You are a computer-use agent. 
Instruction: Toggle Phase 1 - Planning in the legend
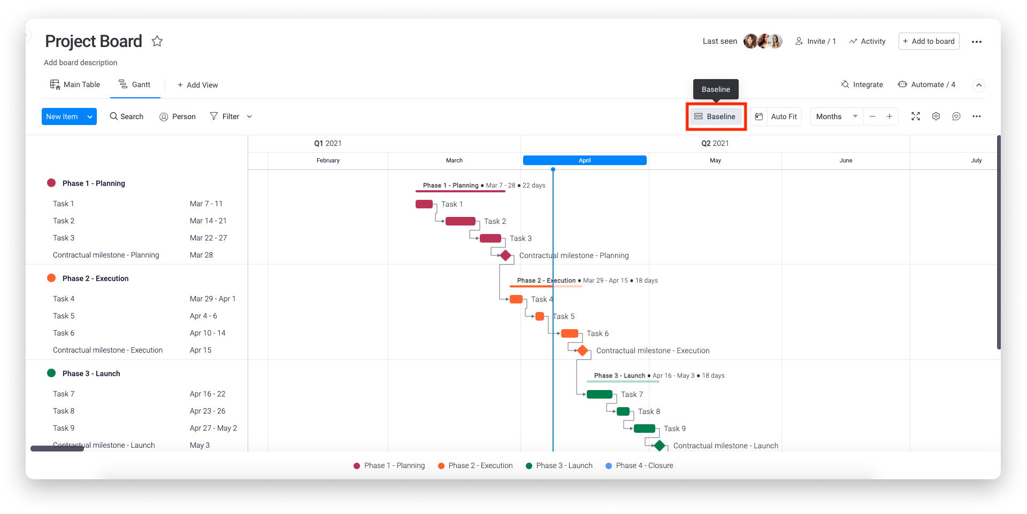coord(389,465)
